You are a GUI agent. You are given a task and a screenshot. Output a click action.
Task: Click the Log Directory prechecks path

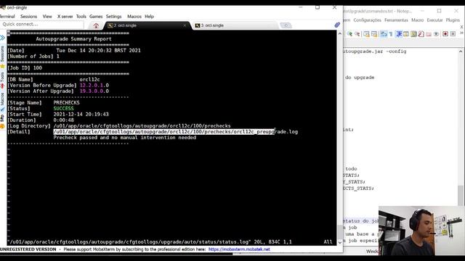pos(142,126)
